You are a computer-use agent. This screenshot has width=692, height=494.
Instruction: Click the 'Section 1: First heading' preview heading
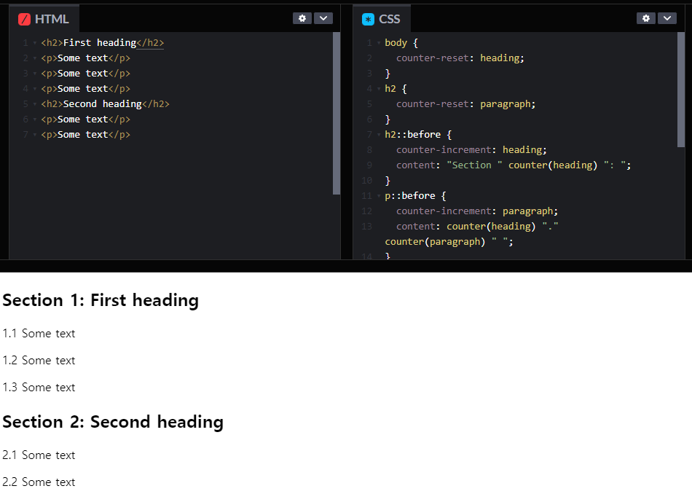coord(101,300)
